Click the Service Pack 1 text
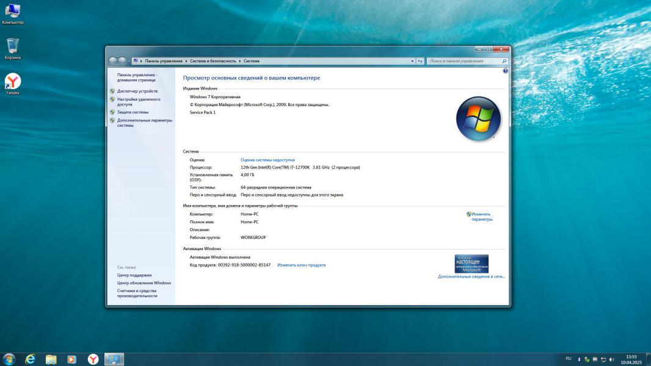The width and height of the screenshot is (651, 366). tap(203, 112)
